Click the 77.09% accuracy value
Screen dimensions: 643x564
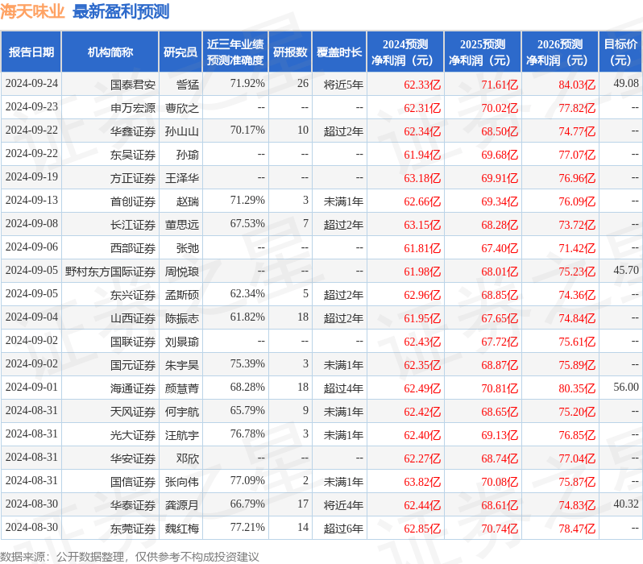[x=247, y=480]
